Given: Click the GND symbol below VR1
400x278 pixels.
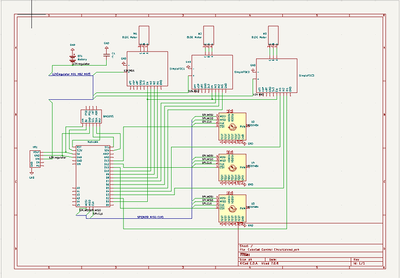Looking at the screenshot, I should (x=32, y=175).
